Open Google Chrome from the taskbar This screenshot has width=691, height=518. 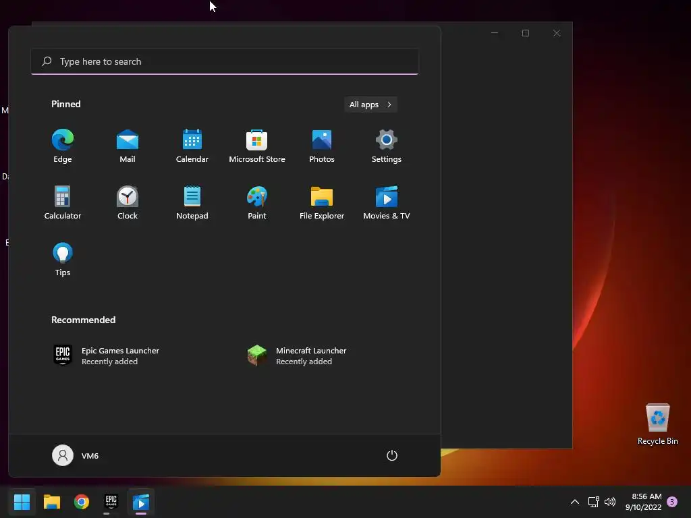tap(82, 502)
